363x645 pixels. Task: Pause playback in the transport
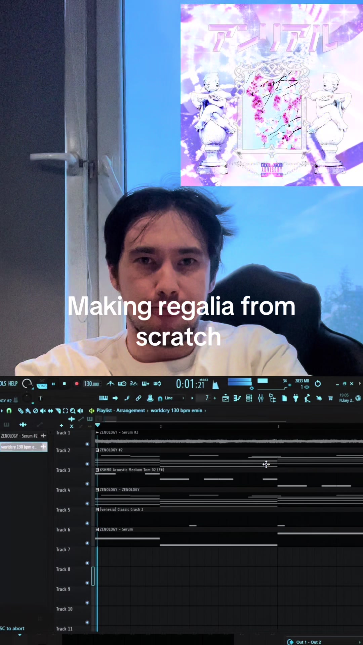coord(53,384)
